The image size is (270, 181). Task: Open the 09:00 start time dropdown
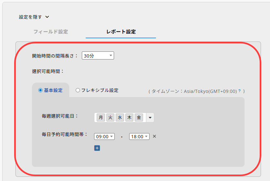point(104,137)
